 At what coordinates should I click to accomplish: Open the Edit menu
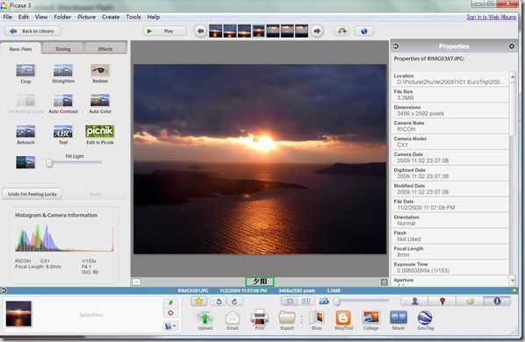point(24,17)
